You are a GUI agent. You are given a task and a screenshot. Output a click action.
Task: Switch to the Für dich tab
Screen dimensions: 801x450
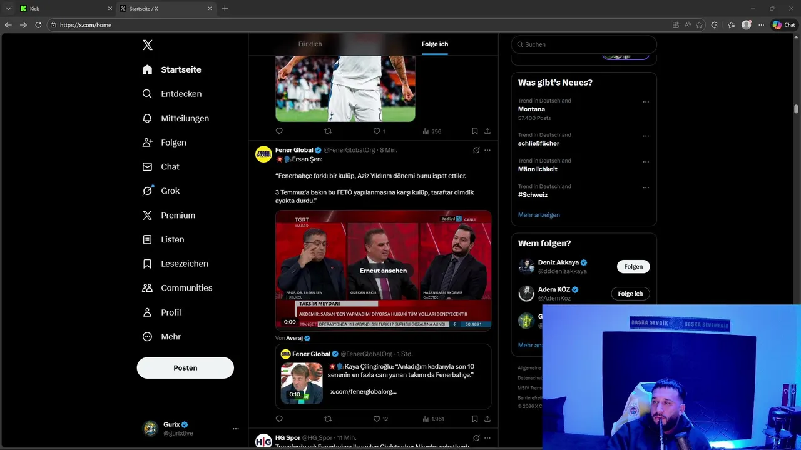[x=310, y=44]
